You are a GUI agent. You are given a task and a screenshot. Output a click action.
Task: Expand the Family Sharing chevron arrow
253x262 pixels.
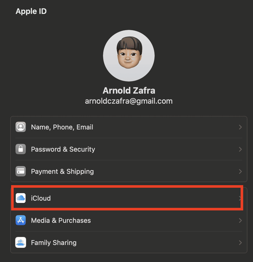click(240, 243)
